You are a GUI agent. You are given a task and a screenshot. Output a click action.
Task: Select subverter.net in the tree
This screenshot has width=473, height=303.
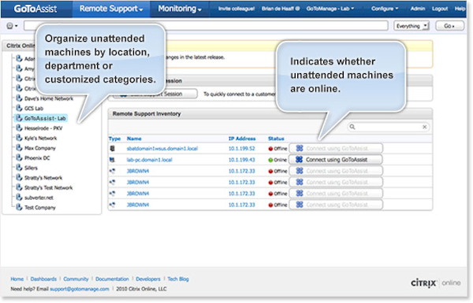point(39,198)
